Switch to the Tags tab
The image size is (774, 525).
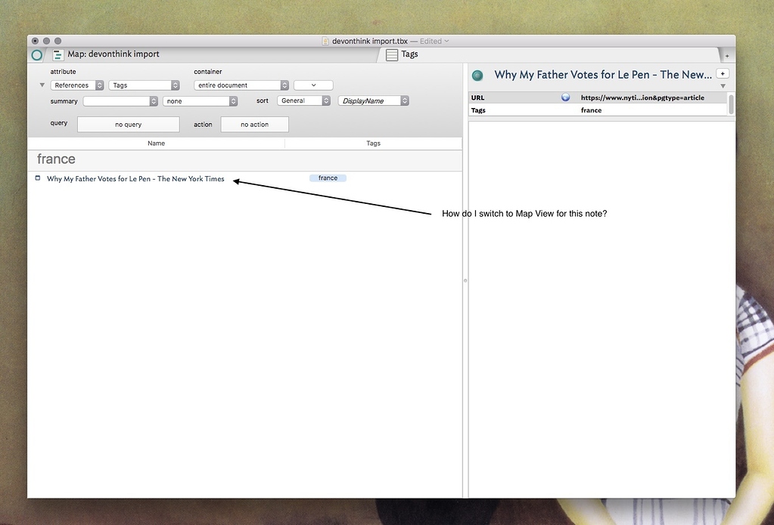409,54
